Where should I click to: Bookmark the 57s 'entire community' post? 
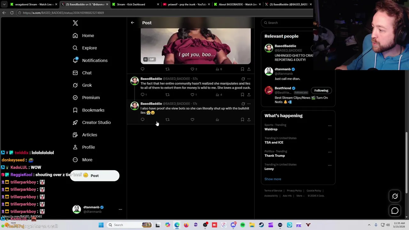click(x=242, y=95)
